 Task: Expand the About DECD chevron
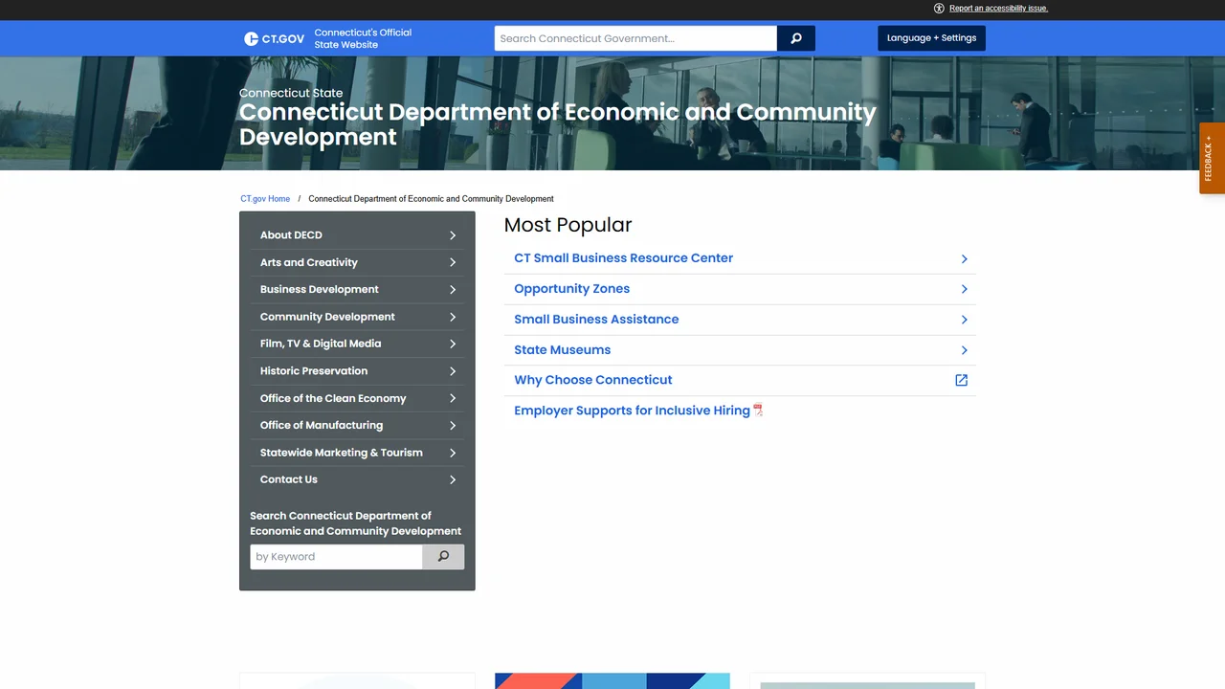click(x=453, y=235)
